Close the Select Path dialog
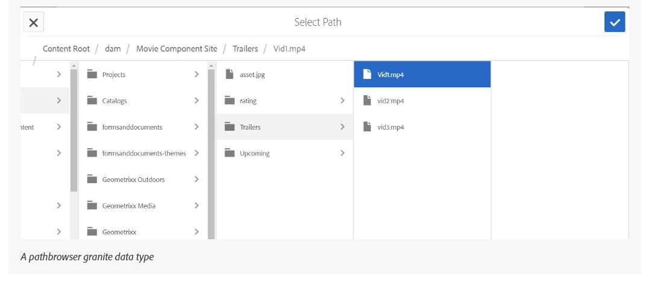 34,22
